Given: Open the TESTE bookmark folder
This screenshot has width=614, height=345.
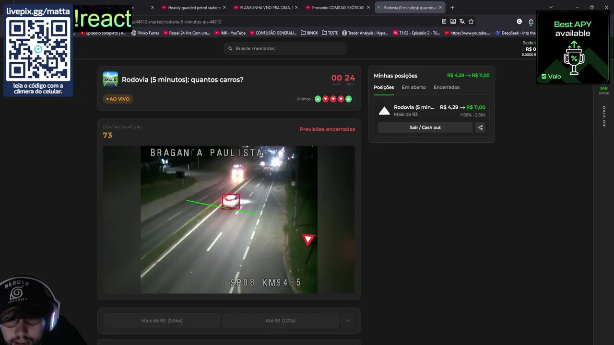Looking at the screenshot, I should pos(330,33).
